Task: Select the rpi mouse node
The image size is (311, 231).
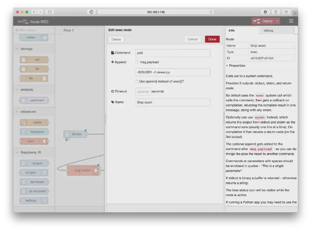Action: (34, 182)
